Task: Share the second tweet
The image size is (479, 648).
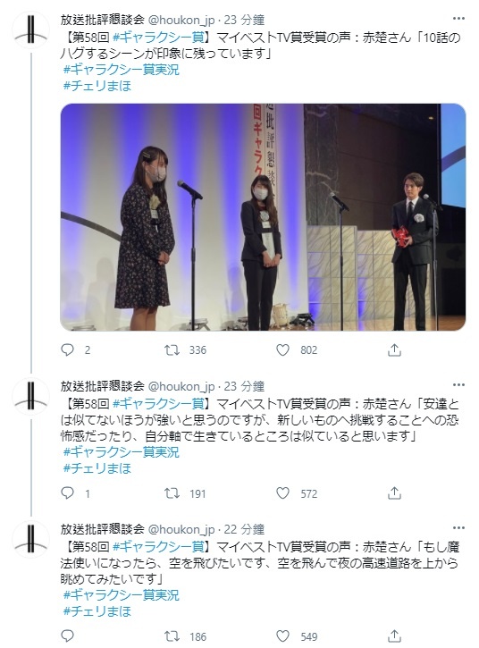Action: [394, 493]
